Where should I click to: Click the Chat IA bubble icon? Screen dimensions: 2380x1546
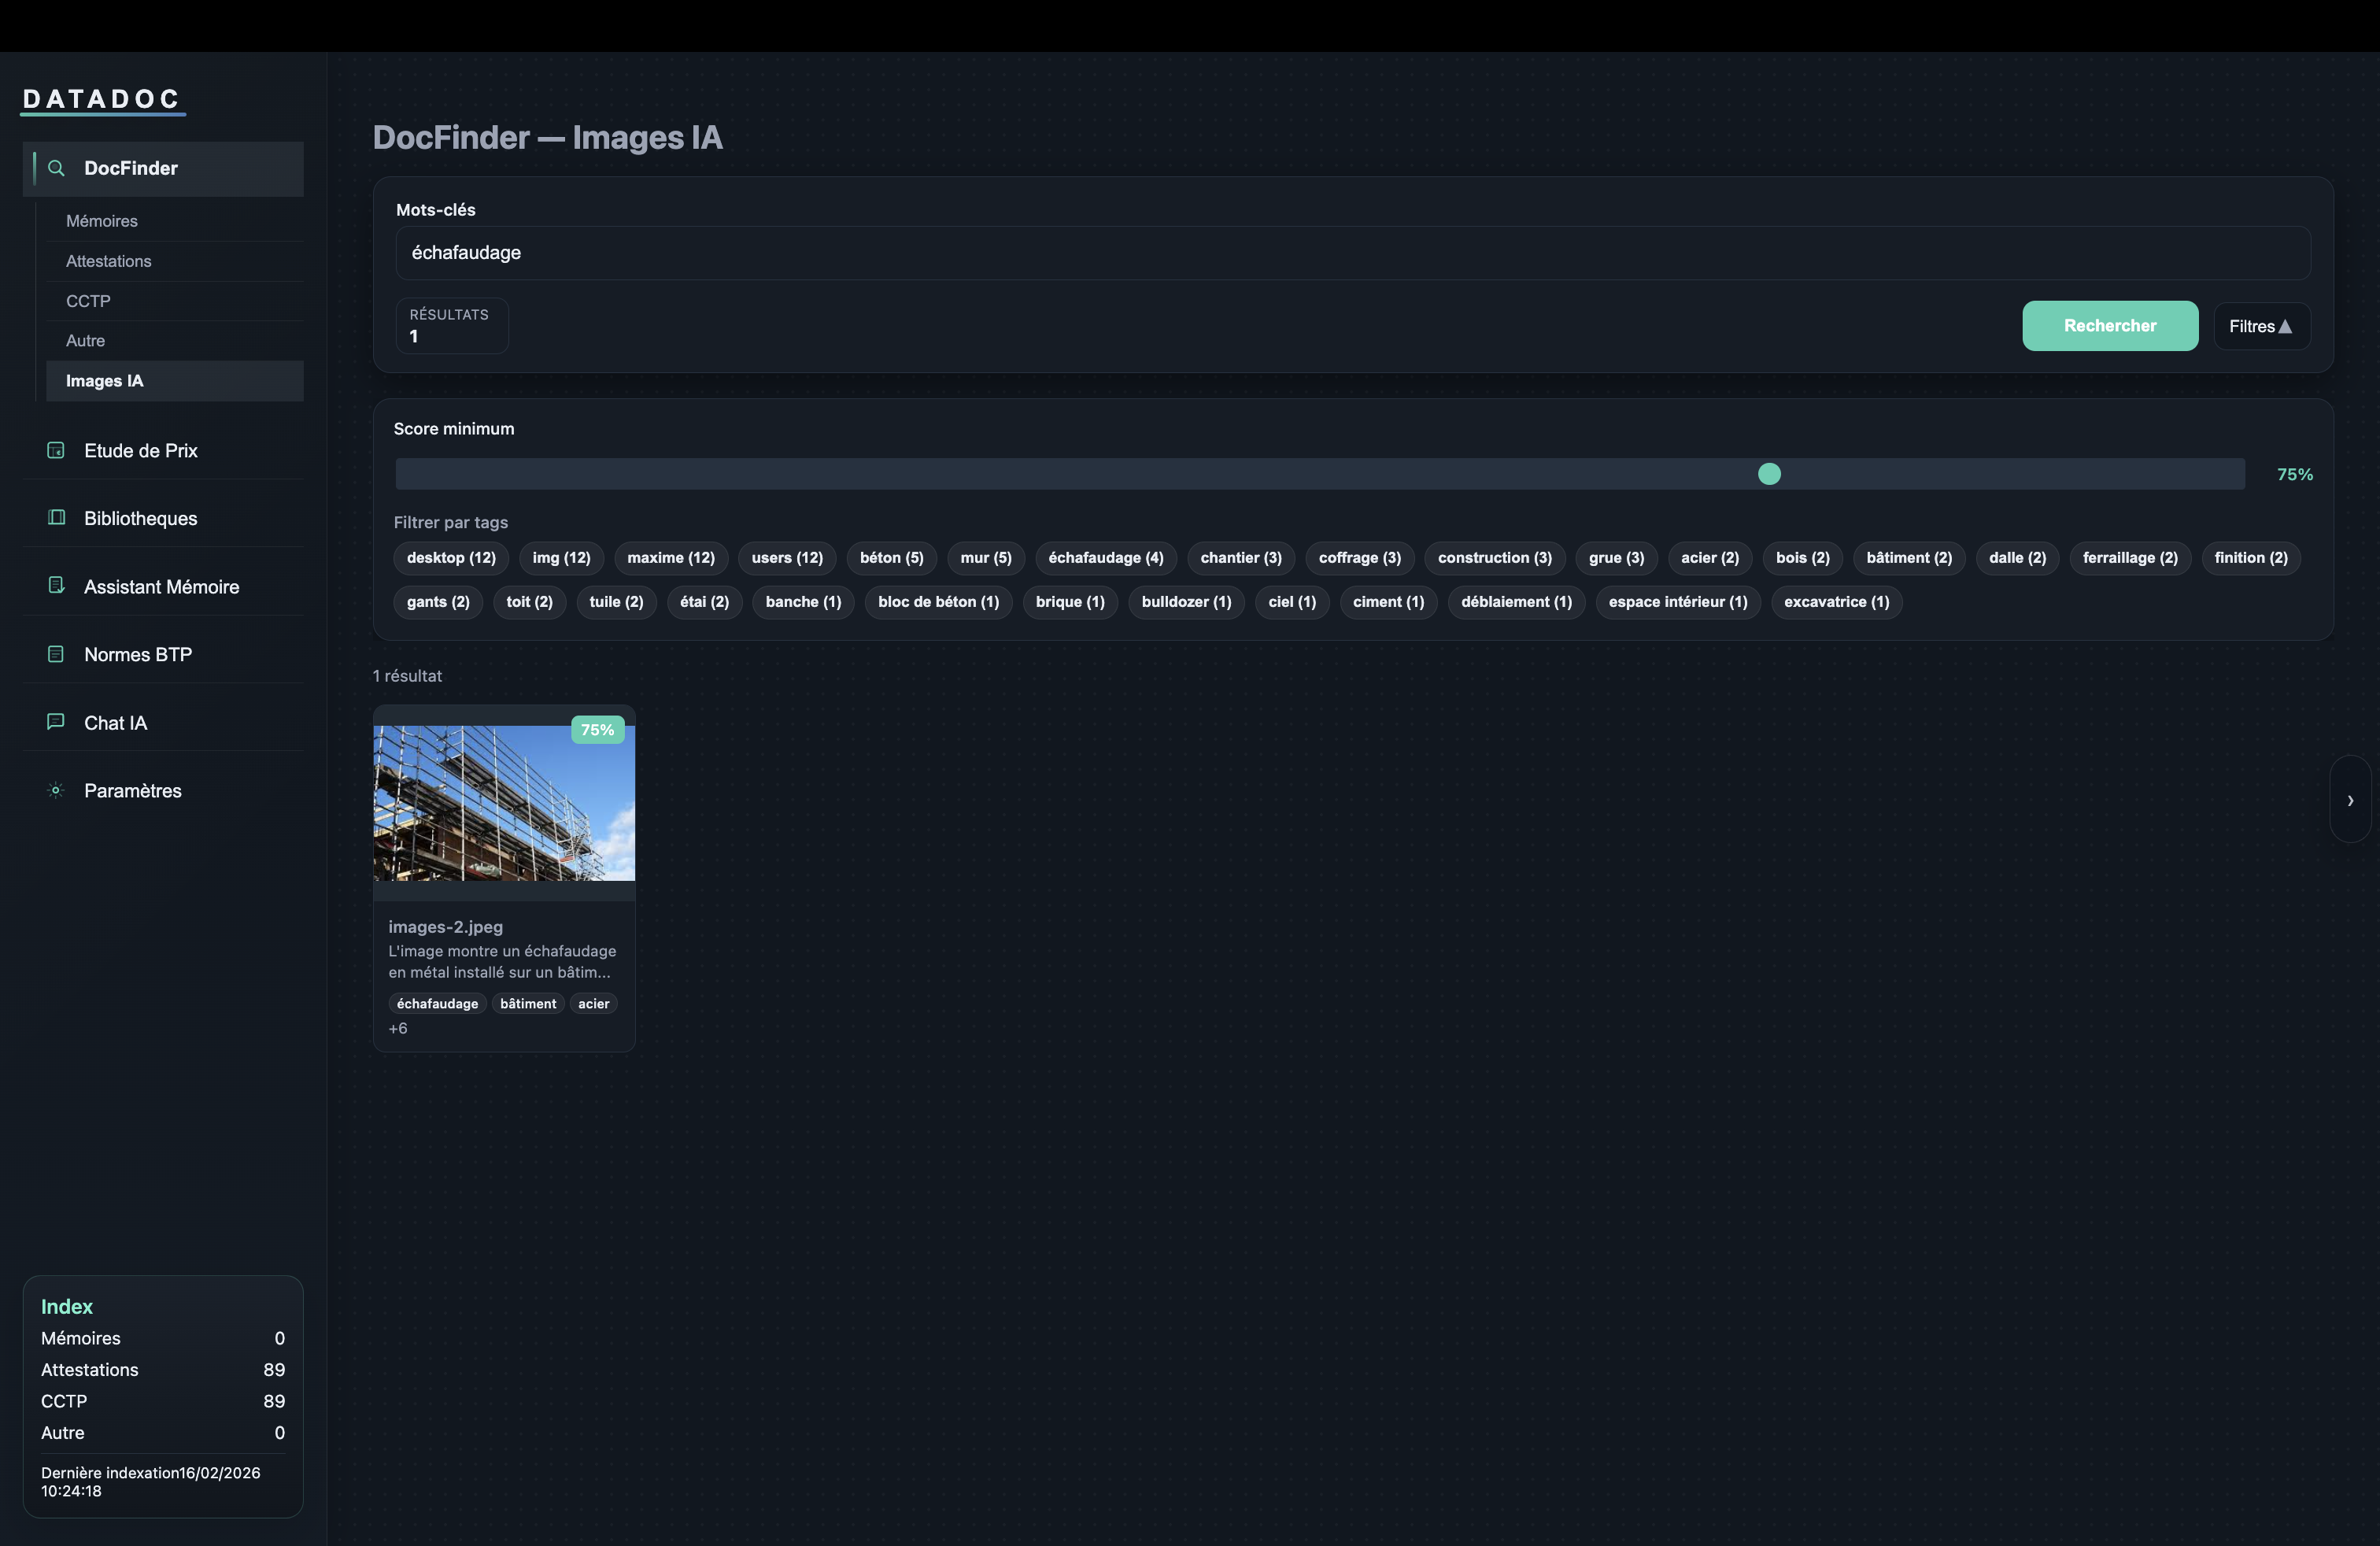(56, 722)
